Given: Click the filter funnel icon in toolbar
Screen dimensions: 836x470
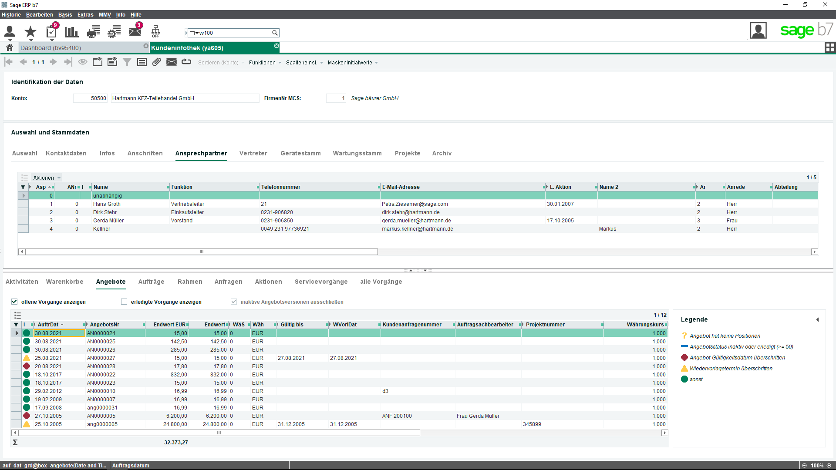Looking at the screenshot, I should 127,62.
